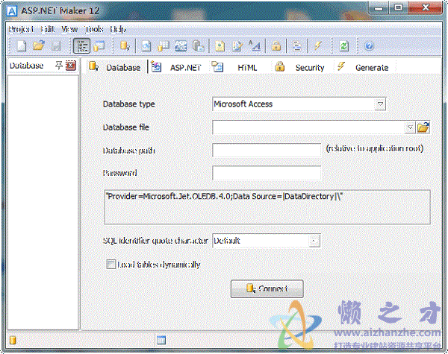This screenshot has height=354, width=448.
Task: Switch to the Generate tab
Action: click(x=364, y=67)
